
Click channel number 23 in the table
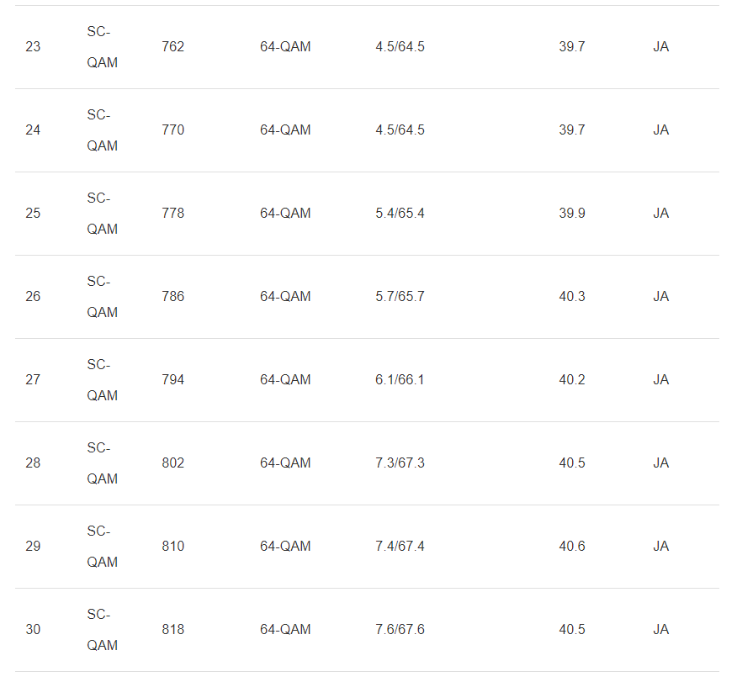point(33,47)
